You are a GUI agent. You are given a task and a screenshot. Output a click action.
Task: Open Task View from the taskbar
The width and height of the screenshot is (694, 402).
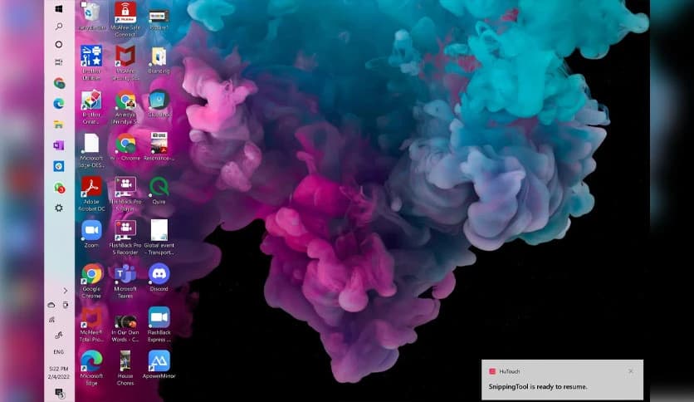click(x=59, y=62)
